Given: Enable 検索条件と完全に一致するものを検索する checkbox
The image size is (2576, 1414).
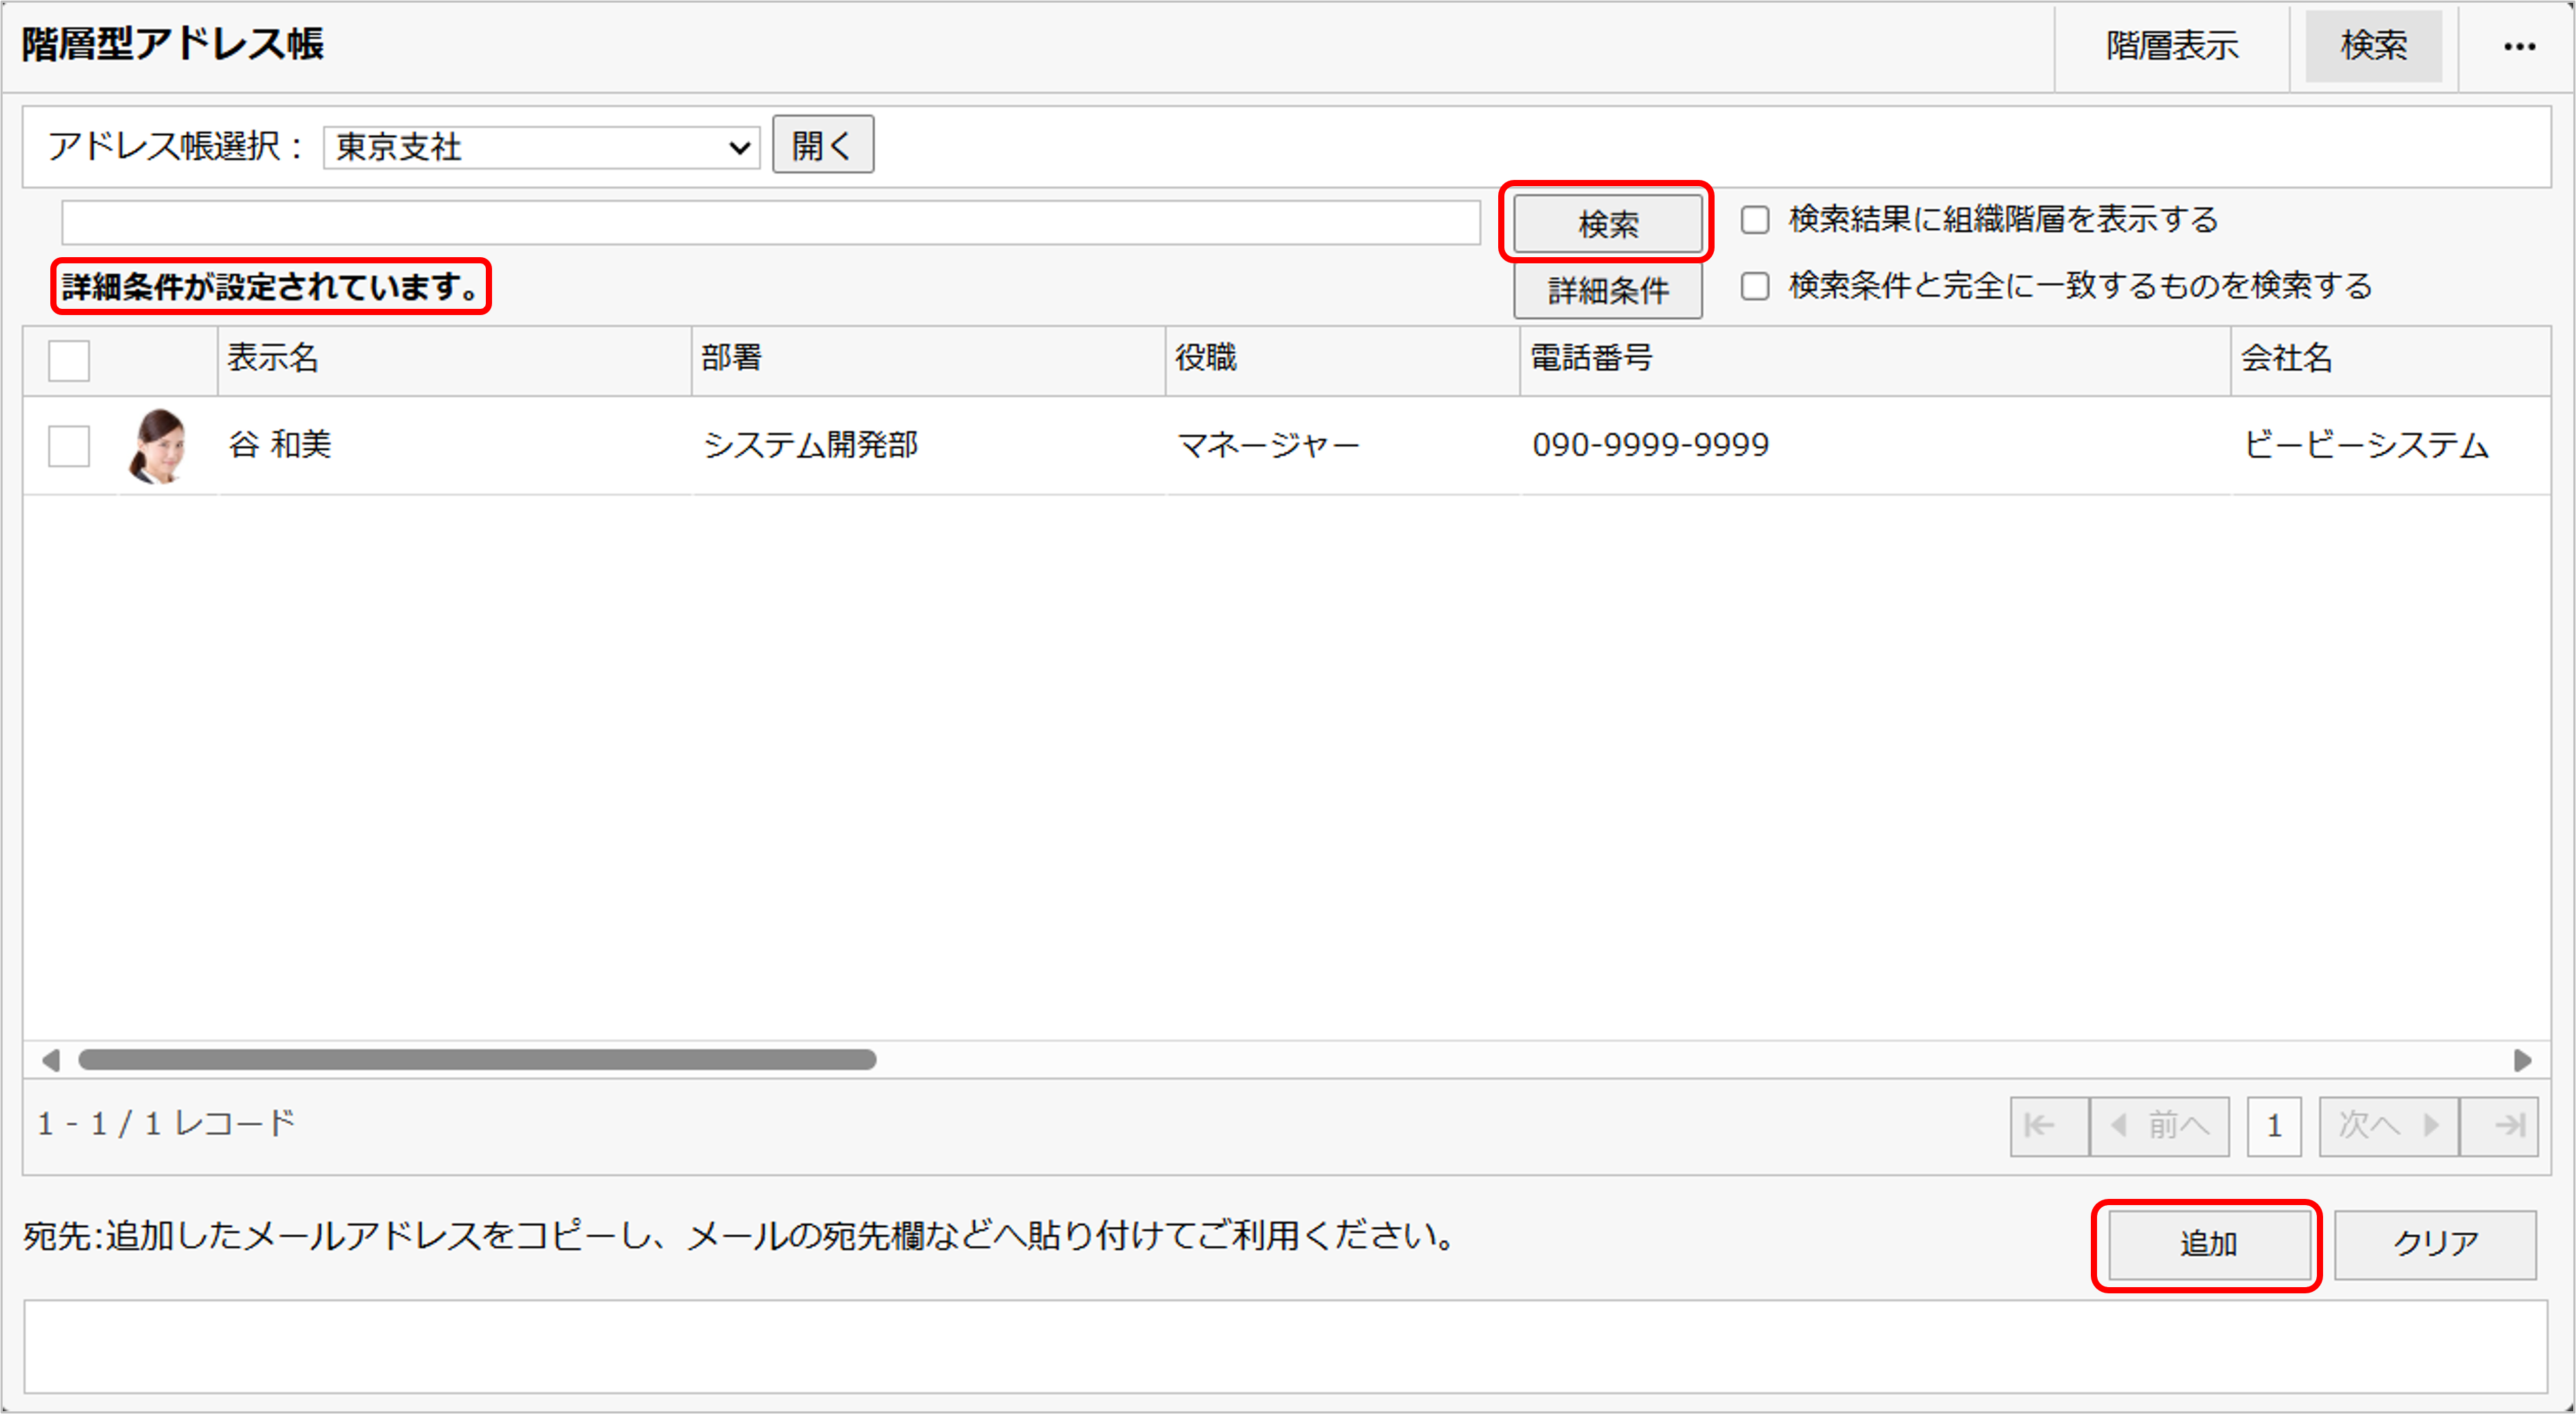Looking at the screenshot, I should (1755, 286).
